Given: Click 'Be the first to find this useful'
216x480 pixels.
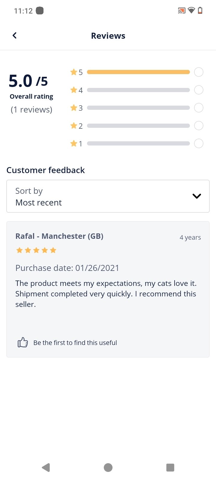Looking at the screenshot, I should tap(75, 343).
